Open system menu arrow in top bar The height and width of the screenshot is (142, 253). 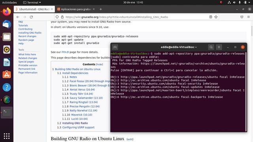[x=249, y=2]
